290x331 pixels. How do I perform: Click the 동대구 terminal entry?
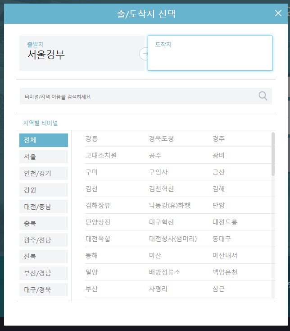(222, 239)
